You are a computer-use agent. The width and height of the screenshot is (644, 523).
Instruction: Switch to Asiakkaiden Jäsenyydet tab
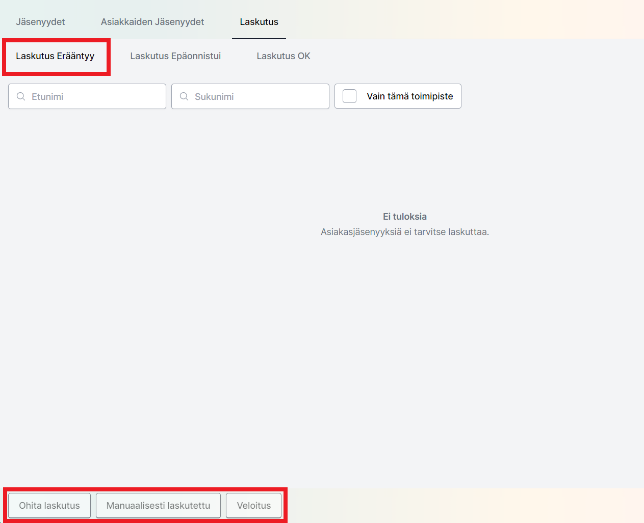[x=152, y=22]
